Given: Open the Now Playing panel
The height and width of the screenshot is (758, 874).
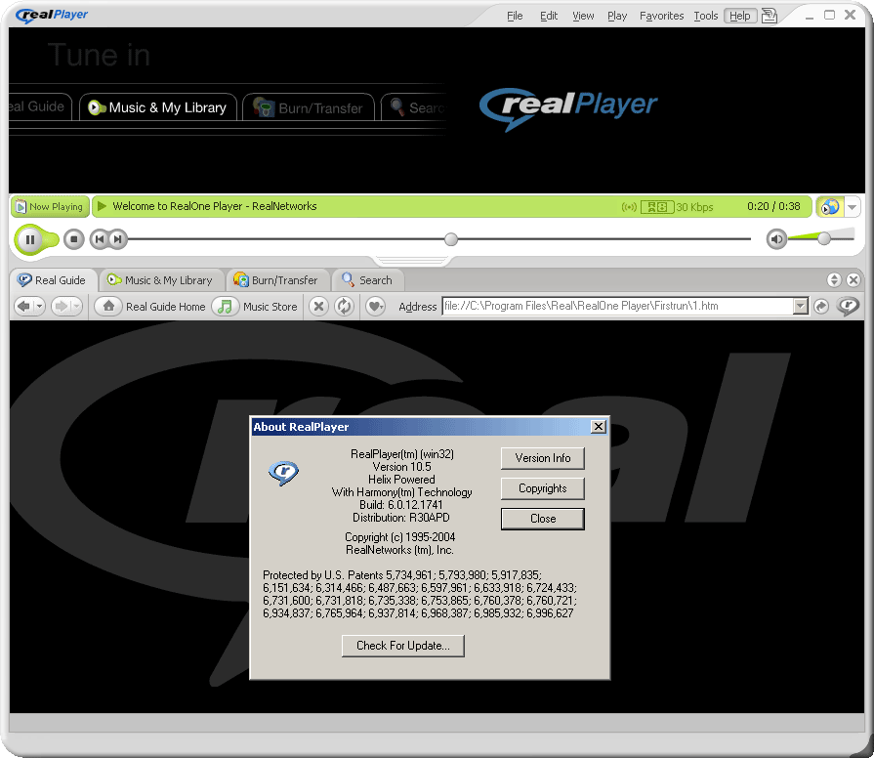Looking at the screenshot, I should click(x=50, y=207).
